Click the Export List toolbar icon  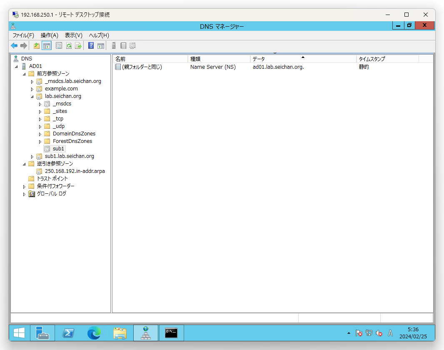click(78, 46)
